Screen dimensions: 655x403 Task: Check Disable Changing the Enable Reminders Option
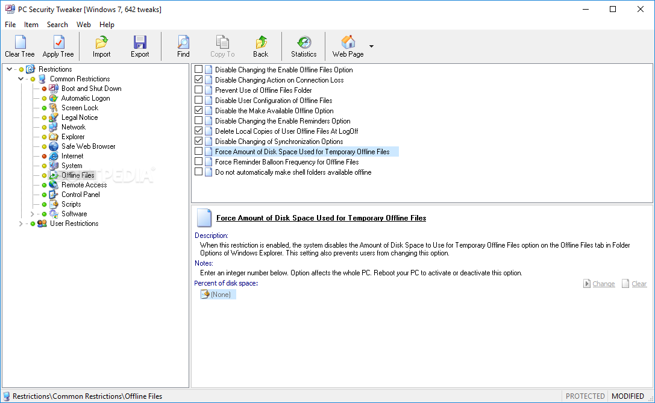point(199,120)
